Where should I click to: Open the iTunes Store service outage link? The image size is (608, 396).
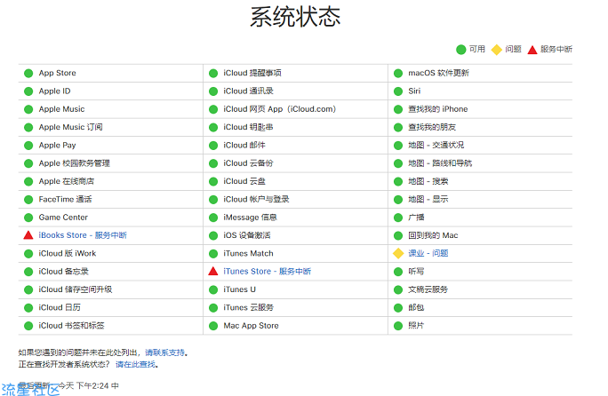click(268, 271)
